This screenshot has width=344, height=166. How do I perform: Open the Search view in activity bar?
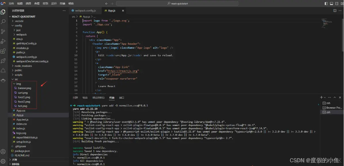pyautogui.click(x=3, y=22)
